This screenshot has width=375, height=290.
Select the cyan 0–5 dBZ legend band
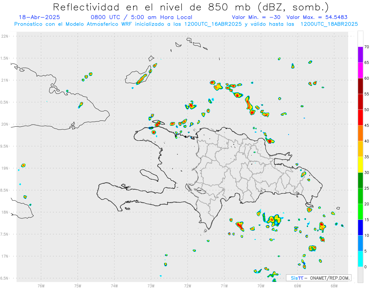360,259
